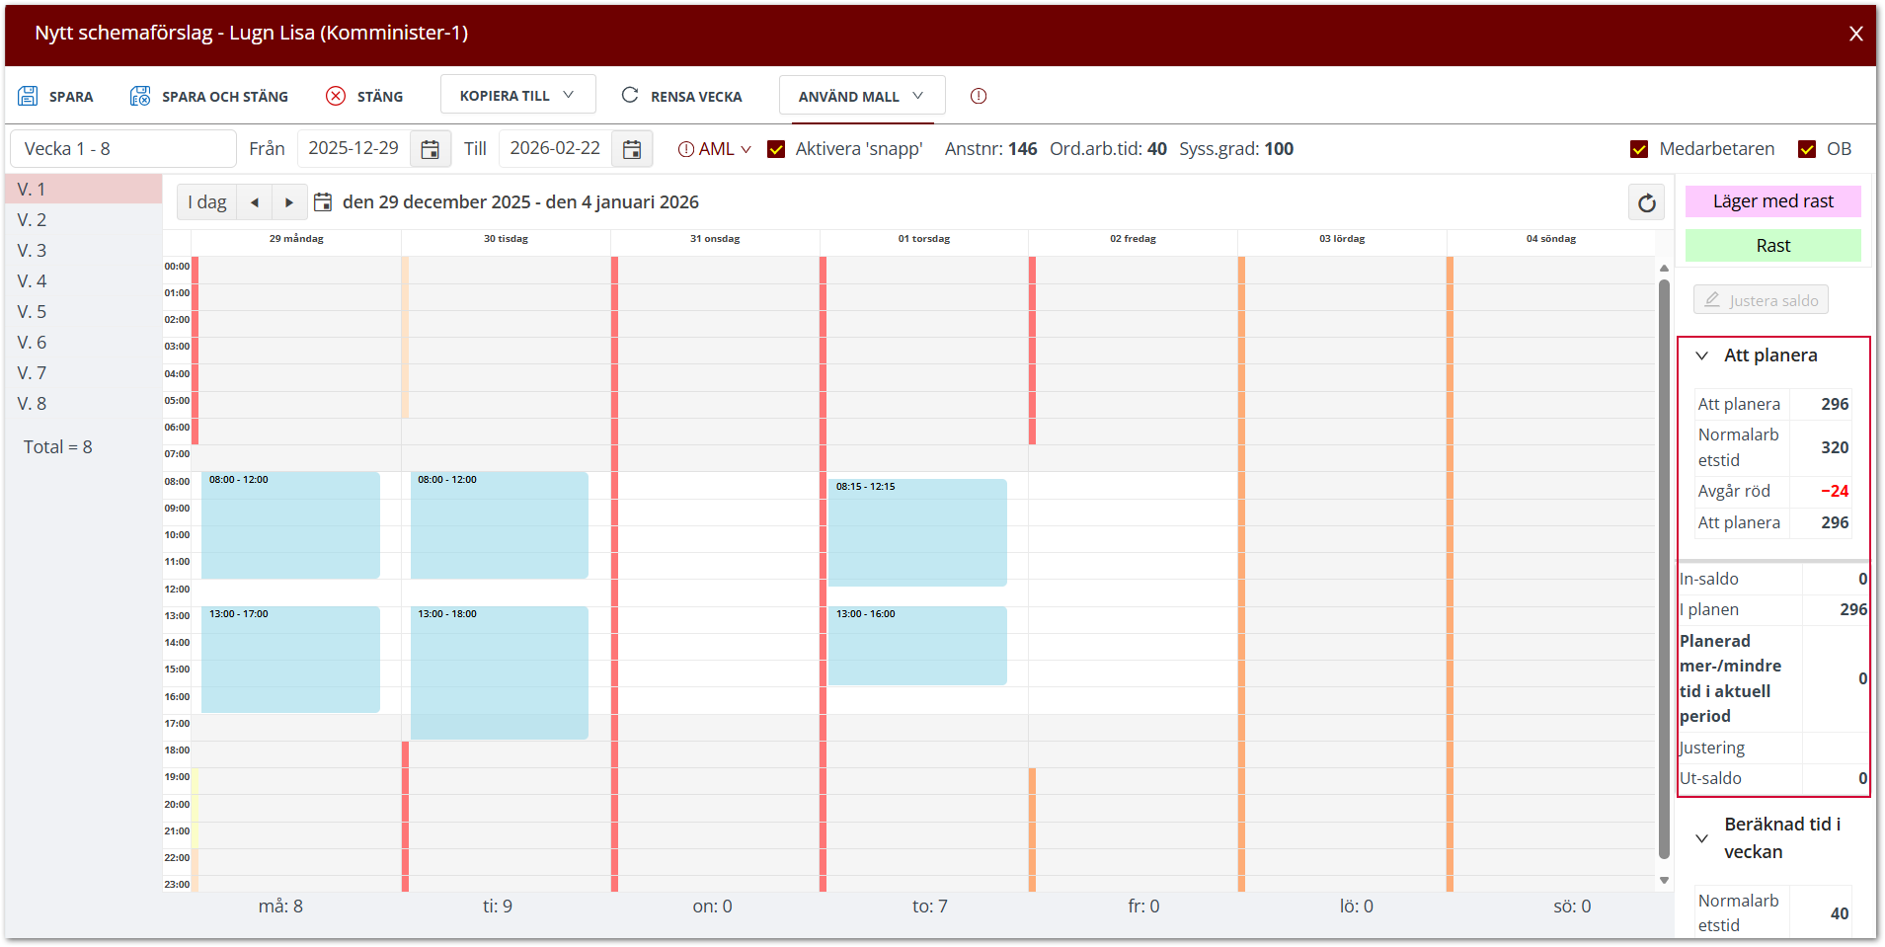Click the Justera saldo button
Image resolution: width=1885 pixels, height=947 pixels.
[1761, 300]
